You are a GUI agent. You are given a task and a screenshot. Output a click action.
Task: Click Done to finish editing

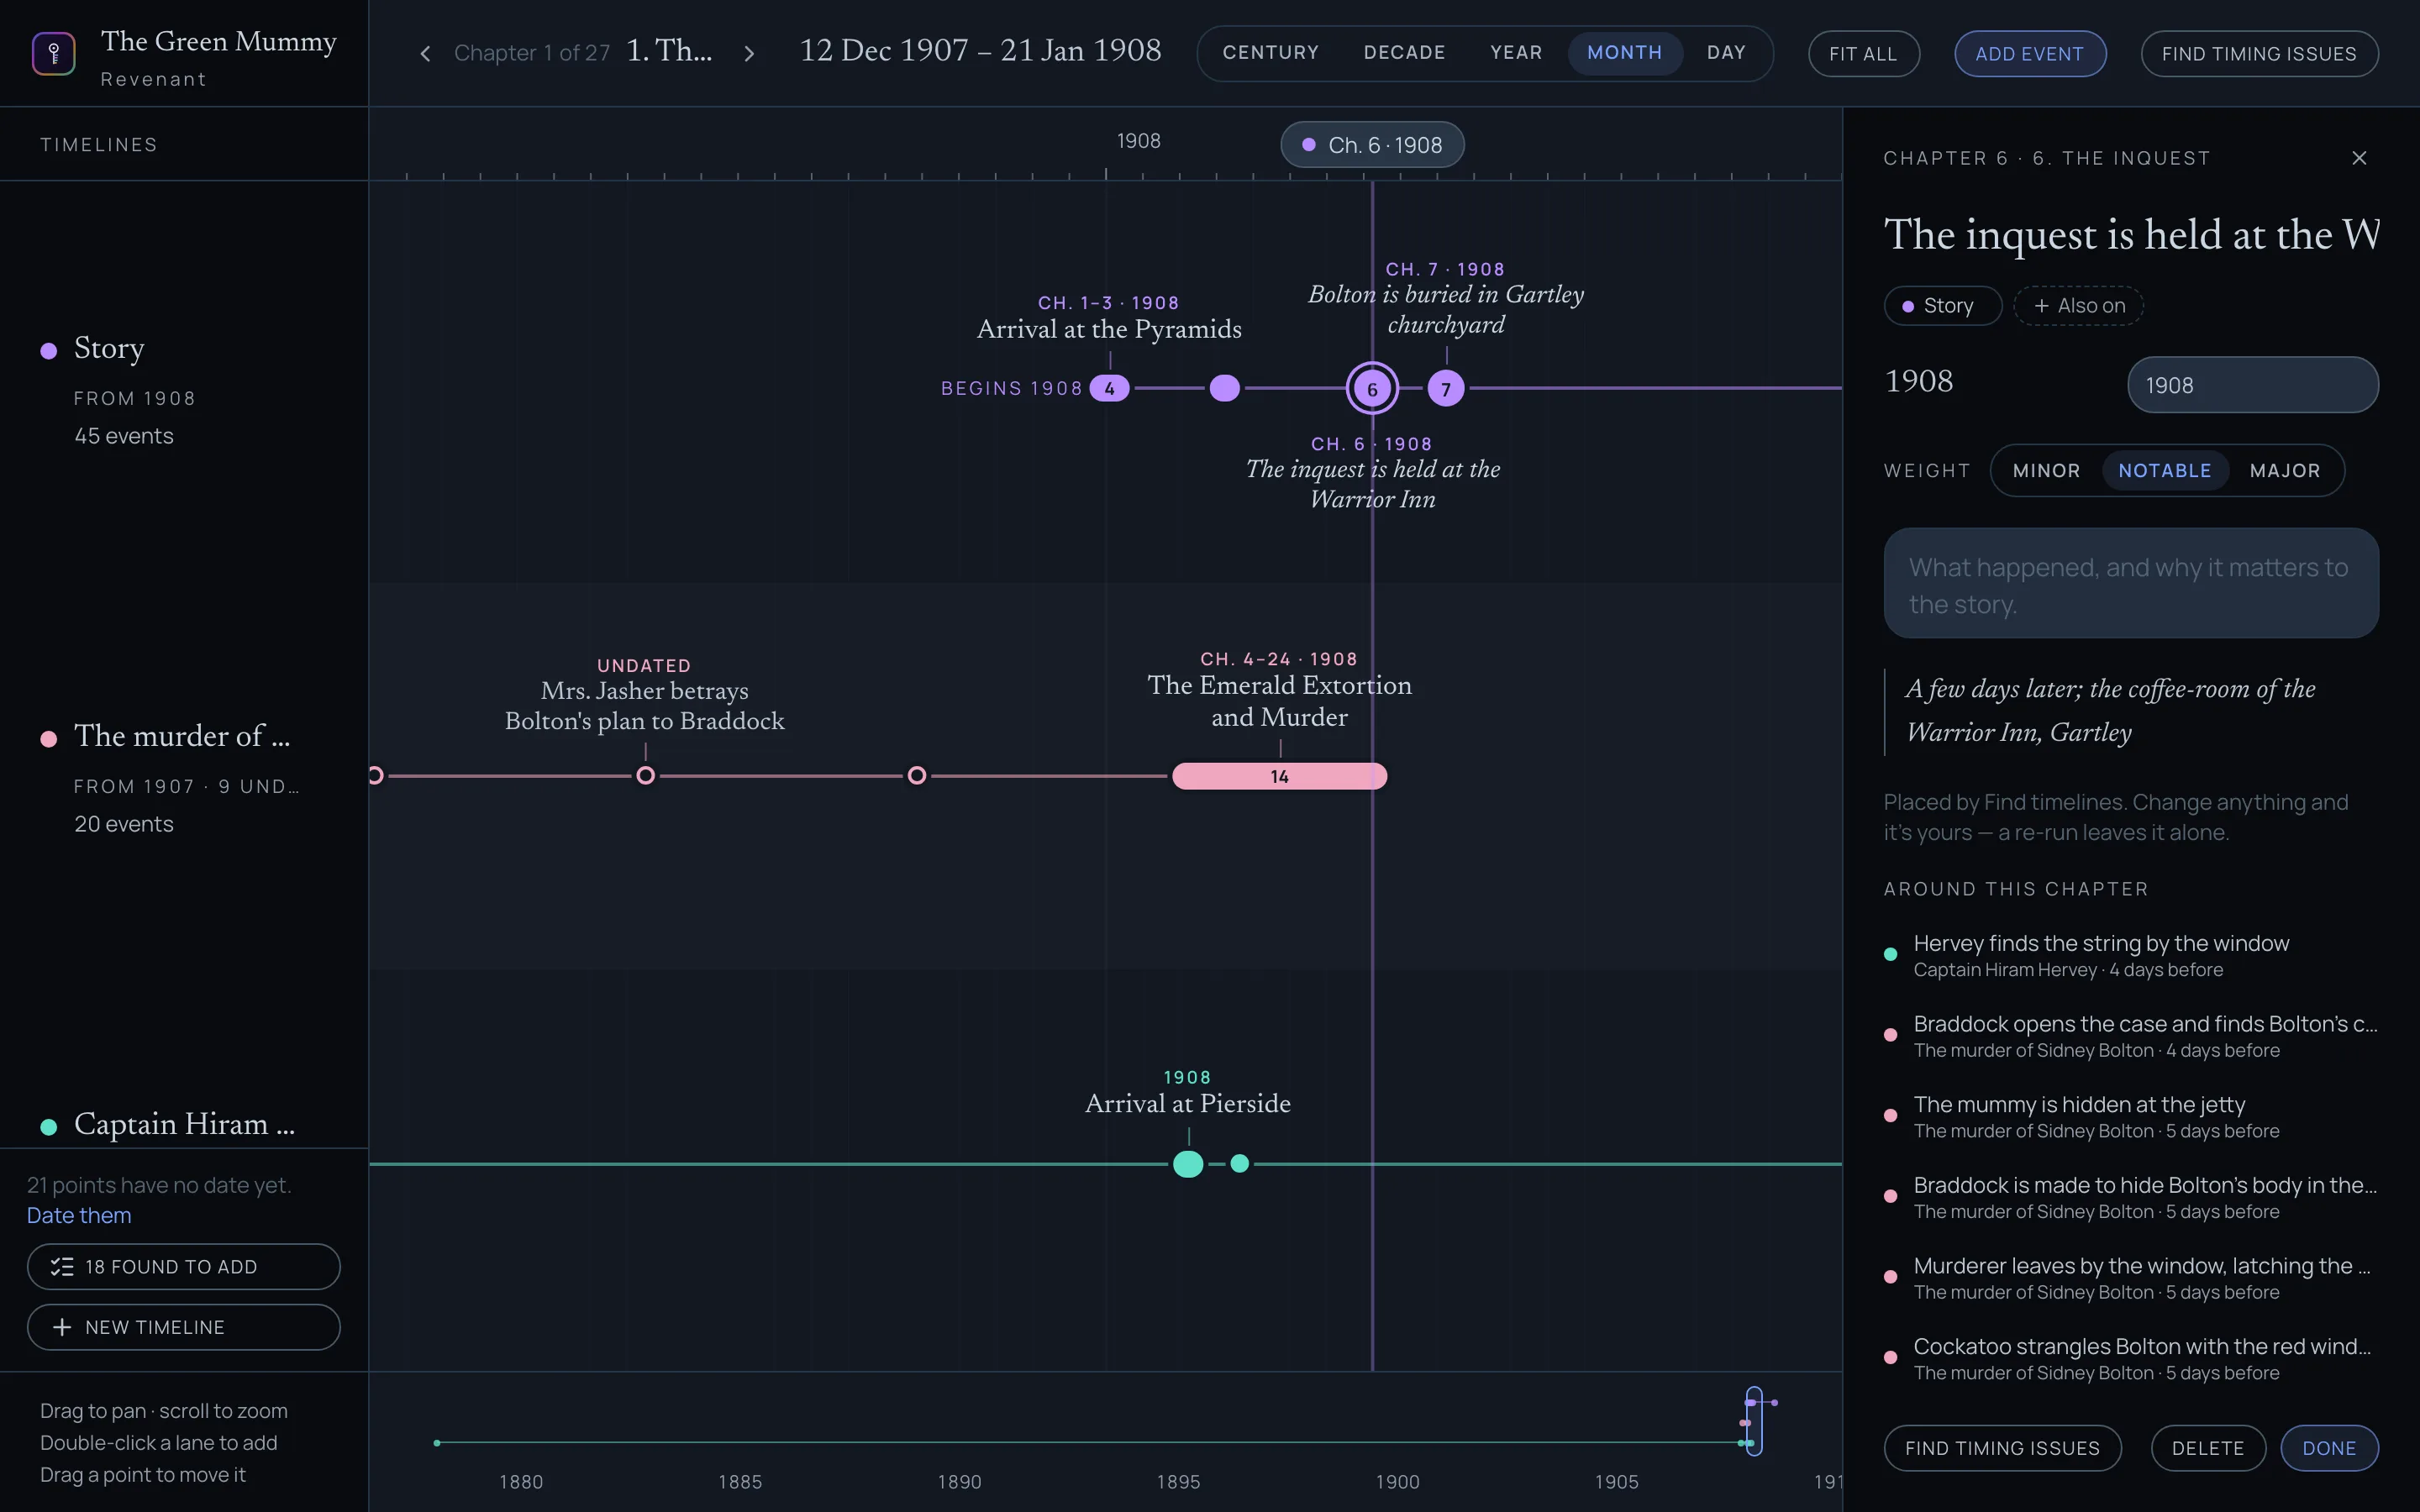coord(2329,1448)
